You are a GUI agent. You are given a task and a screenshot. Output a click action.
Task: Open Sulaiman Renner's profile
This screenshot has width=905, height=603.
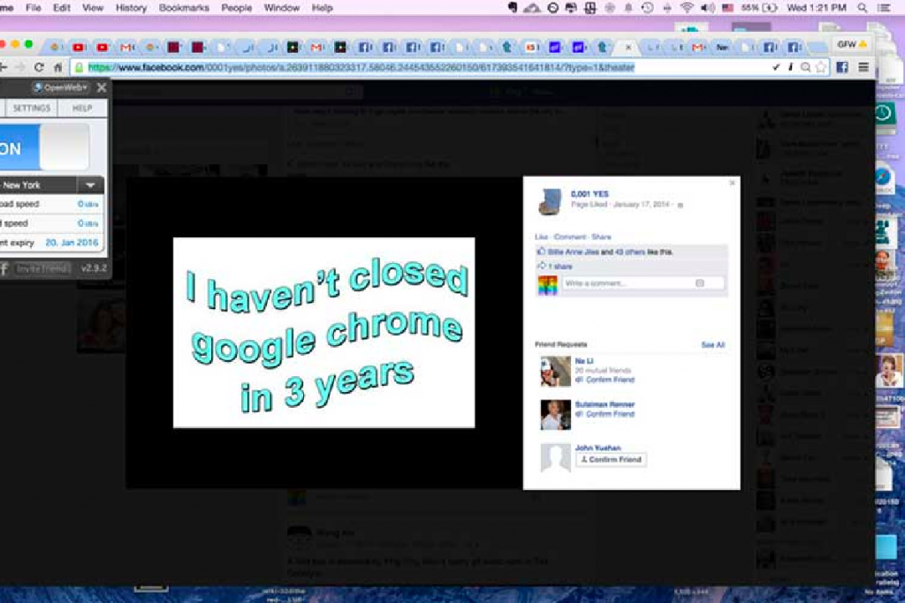tap(605, 404)
